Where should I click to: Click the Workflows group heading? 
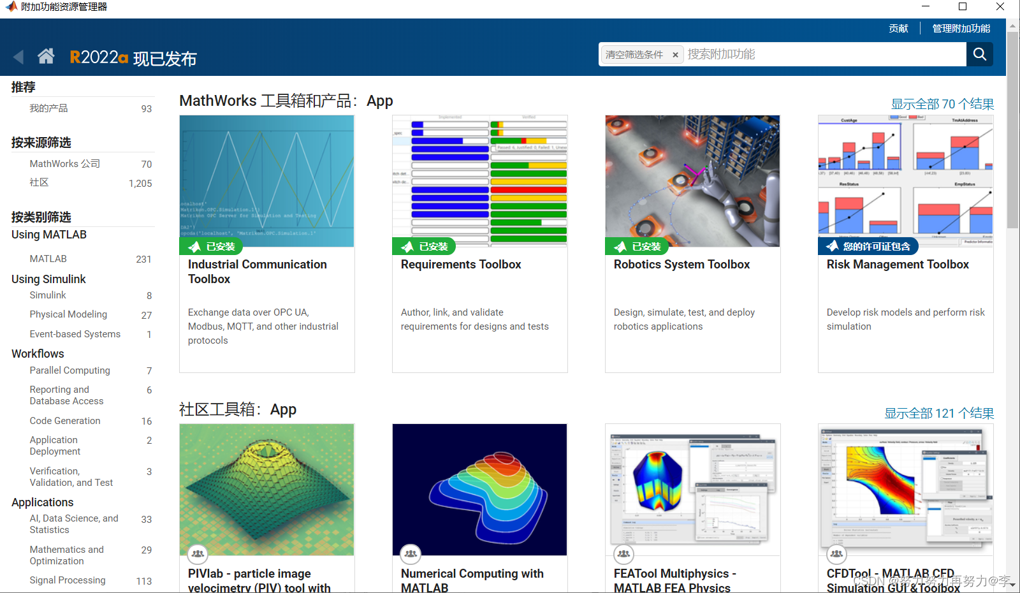(x=38, y=354)
